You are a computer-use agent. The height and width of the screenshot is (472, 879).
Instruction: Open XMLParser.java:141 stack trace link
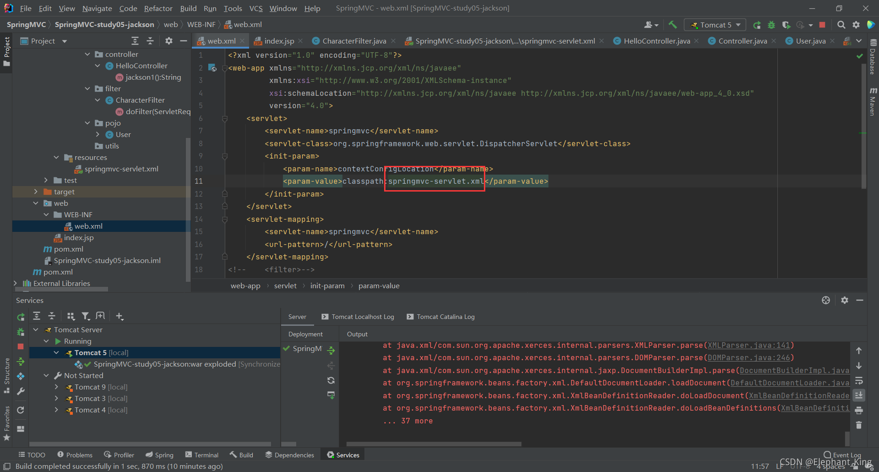pos(749,345)
